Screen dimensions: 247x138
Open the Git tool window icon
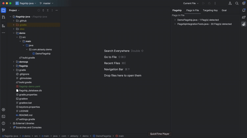click(x=3, y=130)
